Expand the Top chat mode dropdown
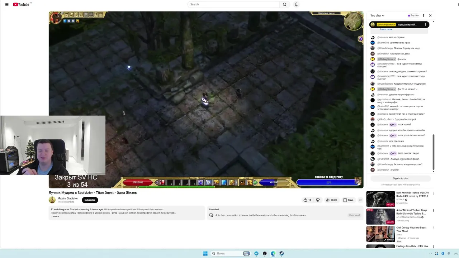 tap(377, 15)
